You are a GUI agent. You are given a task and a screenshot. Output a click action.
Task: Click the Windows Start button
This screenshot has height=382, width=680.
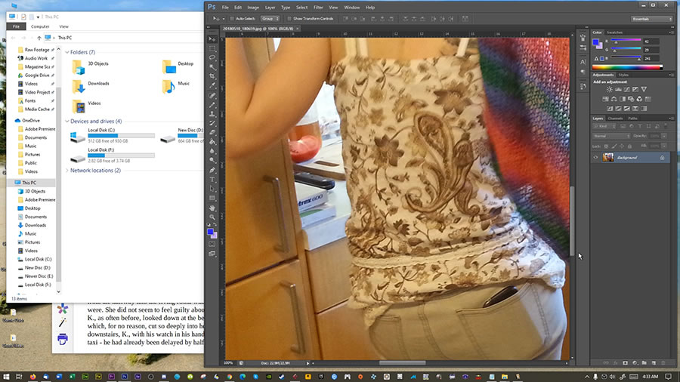[6, 377]
